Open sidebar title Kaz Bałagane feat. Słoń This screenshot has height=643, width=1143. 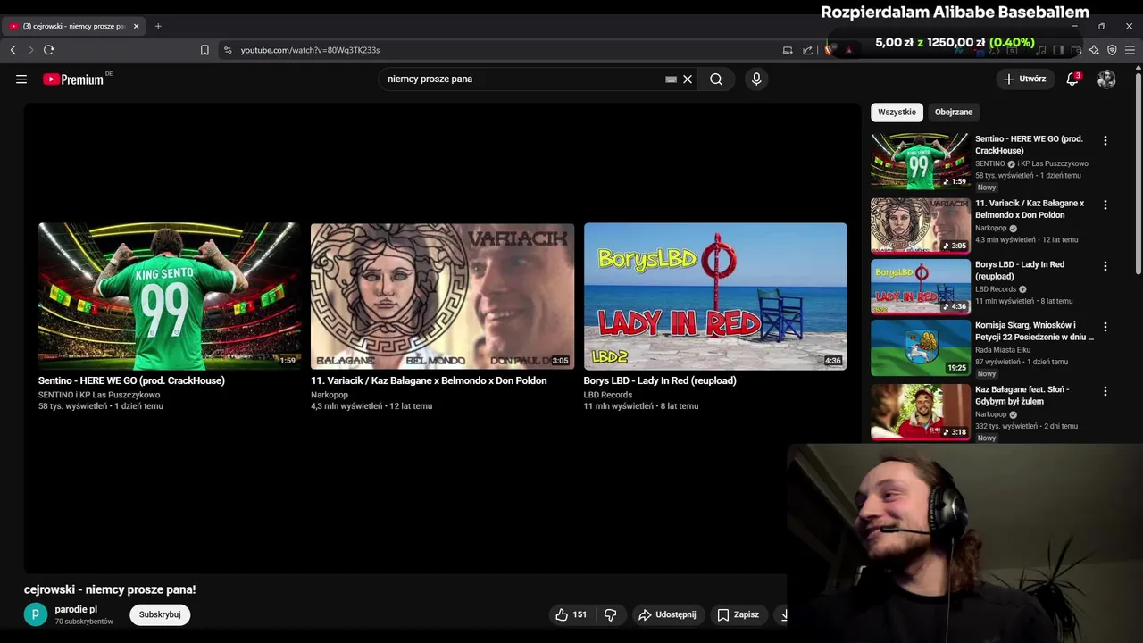pyautogui.click(x=1022, y=396)
